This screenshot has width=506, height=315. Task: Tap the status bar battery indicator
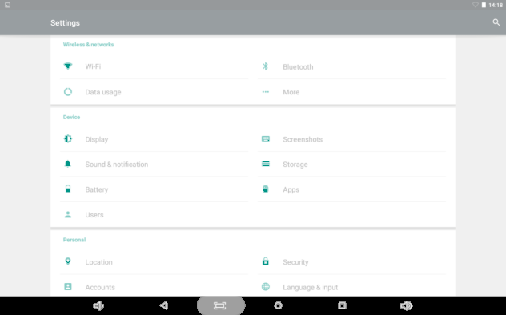click(484, 5)
